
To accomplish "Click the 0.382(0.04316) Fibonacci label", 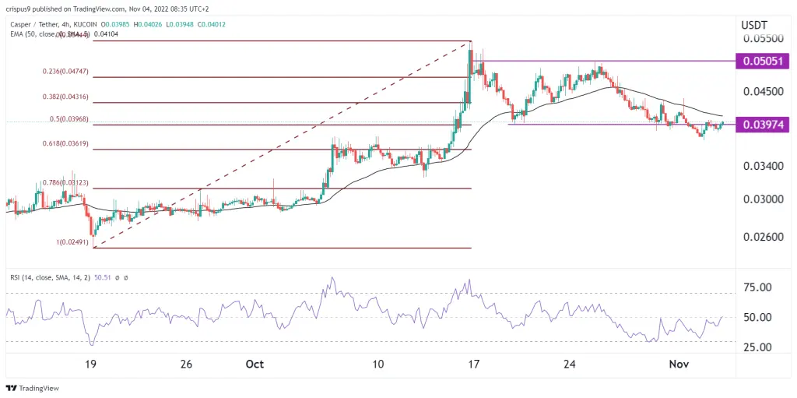I will click(x=65, y=97).
